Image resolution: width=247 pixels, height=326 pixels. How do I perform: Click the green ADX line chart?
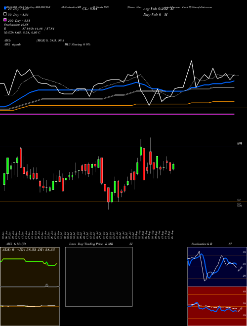(30, 267)
